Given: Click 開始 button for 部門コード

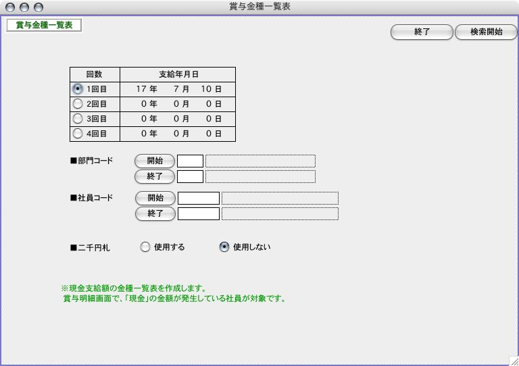Looking at the screenshot, I should pyautogui.click(x=155, y=161).
